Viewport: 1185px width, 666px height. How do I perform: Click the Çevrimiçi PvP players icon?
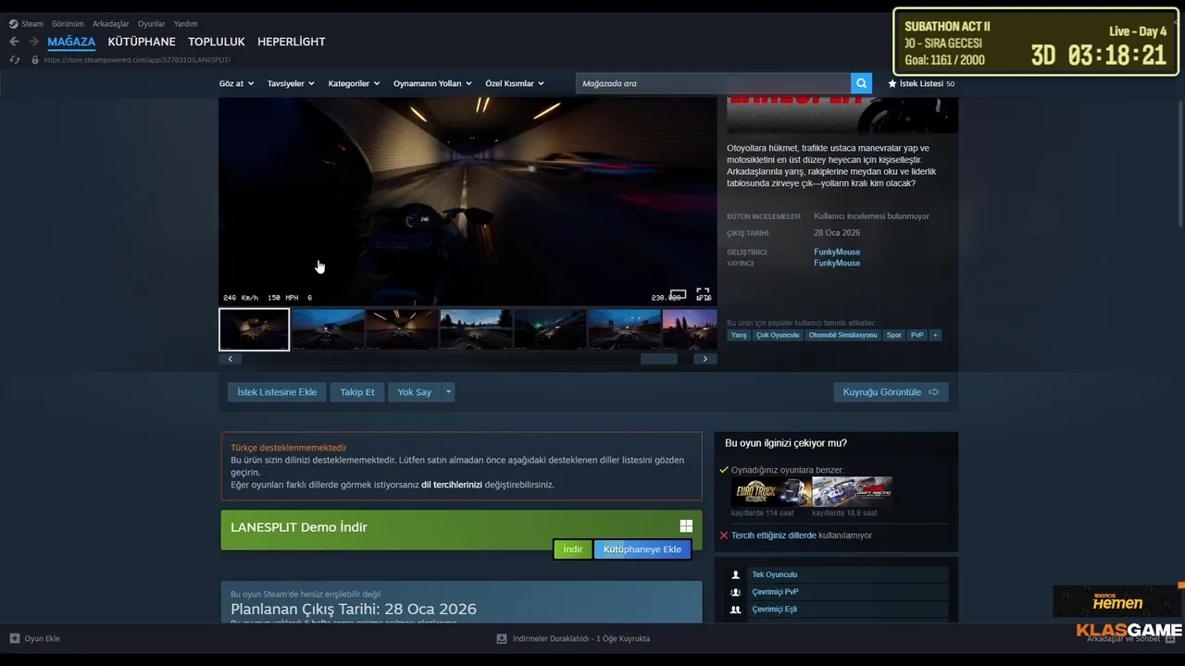click(736, 592)
